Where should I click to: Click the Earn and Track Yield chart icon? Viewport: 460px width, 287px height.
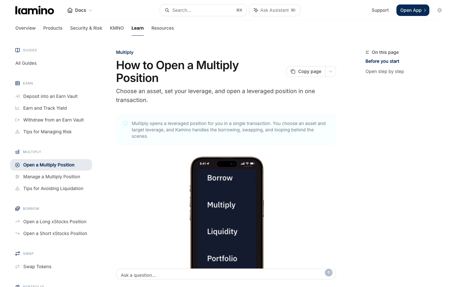pyautogui.click(x=18, y=108)
